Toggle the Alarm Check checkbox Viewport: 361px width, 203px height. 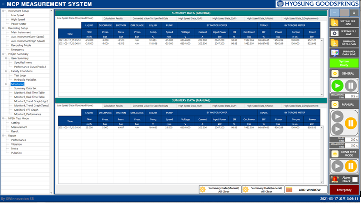click(x=355, y=179)
